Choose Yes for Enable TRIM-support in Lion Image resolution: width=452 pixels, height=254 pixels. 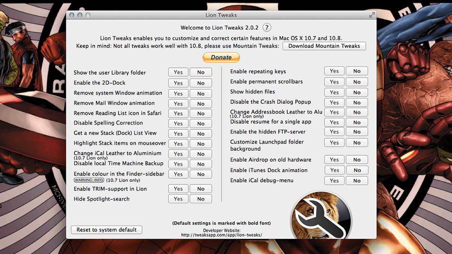(178, 189)
